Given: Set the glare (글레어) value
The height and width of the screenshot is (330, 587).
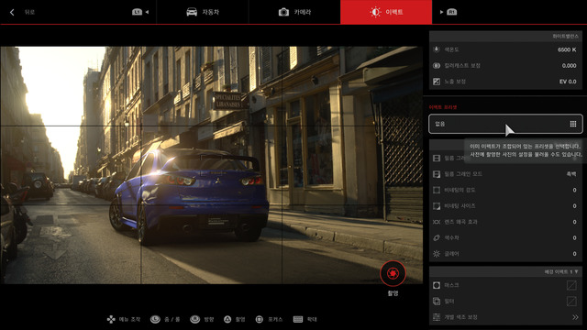Looking at the screenshot, I should coord(575,254).
